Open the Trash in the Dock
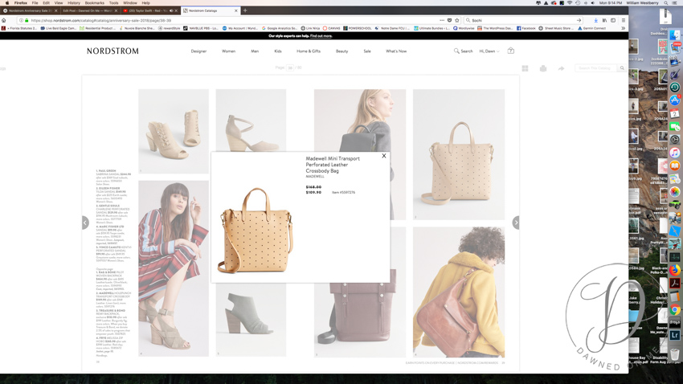 (675, 354)
